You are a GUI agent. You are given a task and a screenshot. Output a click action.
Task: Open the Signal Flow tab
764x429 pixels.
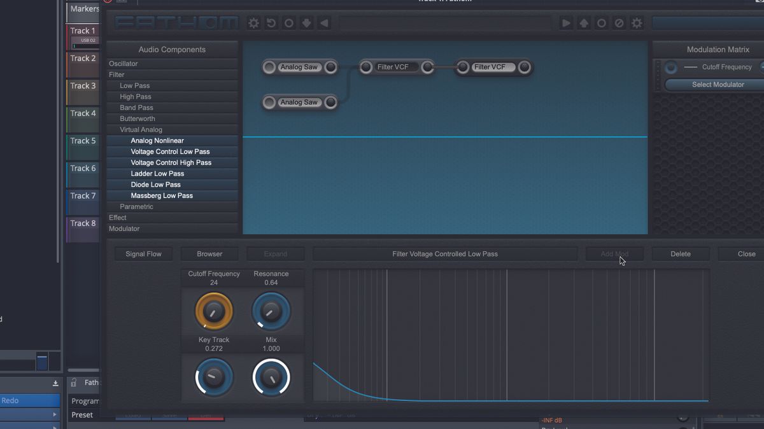click(143, 254)
